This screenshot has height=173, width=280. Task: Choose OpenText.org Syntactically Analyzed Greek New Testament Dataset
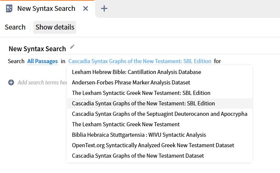click(x=160, y=145)
